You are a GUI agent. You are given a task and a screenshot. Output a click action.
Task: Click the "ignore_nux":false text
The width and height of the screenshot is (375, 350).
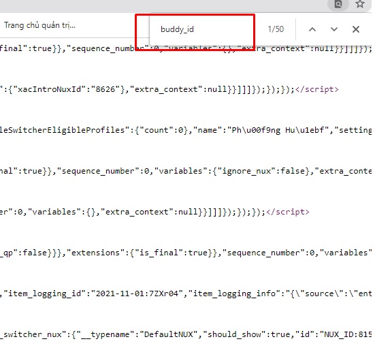(261, 172)
